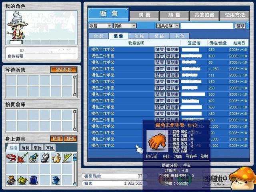Select the cream and yellow glove item

56,158
